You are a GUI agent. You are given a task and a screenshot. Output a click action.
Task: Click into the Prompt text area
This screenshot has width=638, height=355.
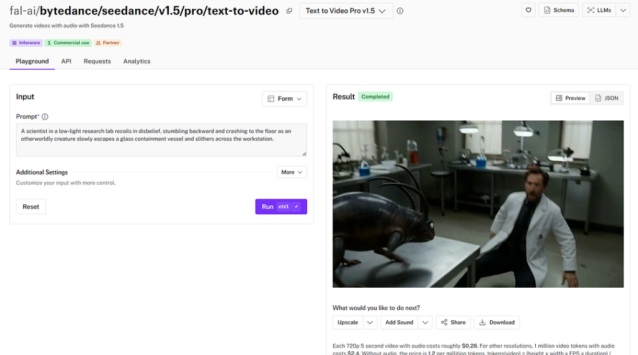(161, 140)
